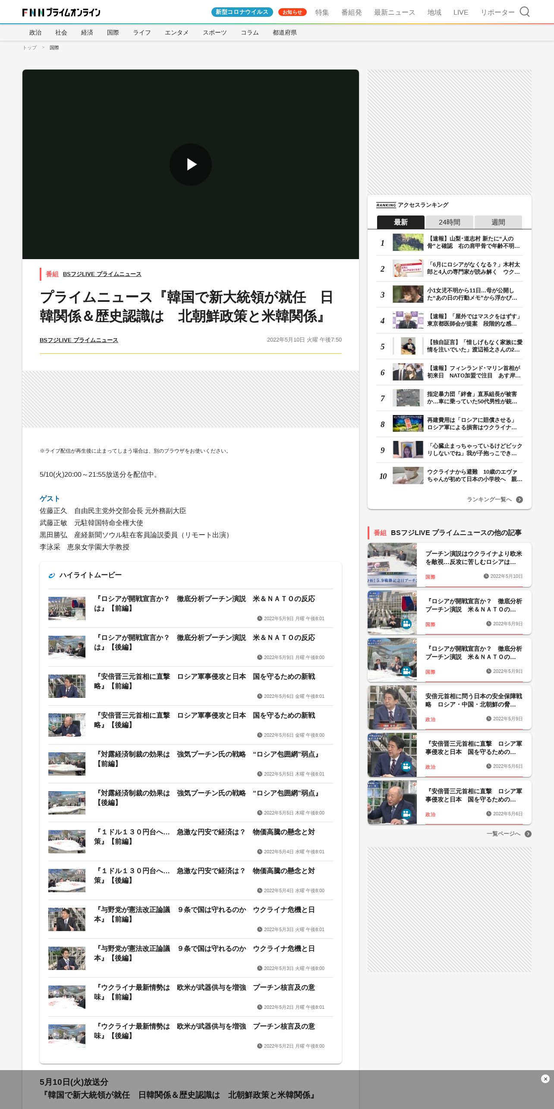Switch ranking to 最新 tab
This screenshot has height=1109, width=554.
[x=401, y=222]
